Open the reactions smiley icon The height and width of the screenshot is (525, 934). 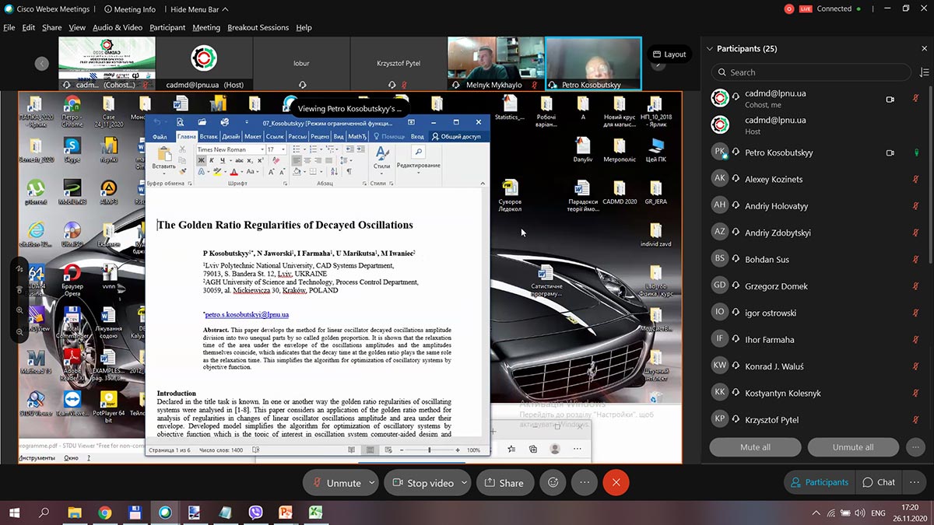coord(553,482)
